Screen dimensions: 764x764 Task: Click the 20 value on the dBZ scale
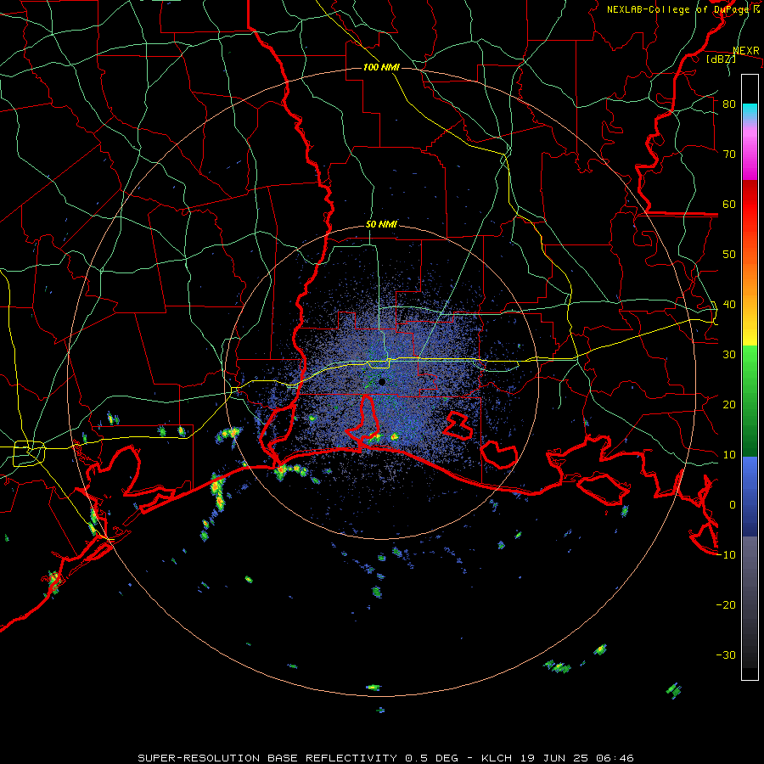point(729,404)
